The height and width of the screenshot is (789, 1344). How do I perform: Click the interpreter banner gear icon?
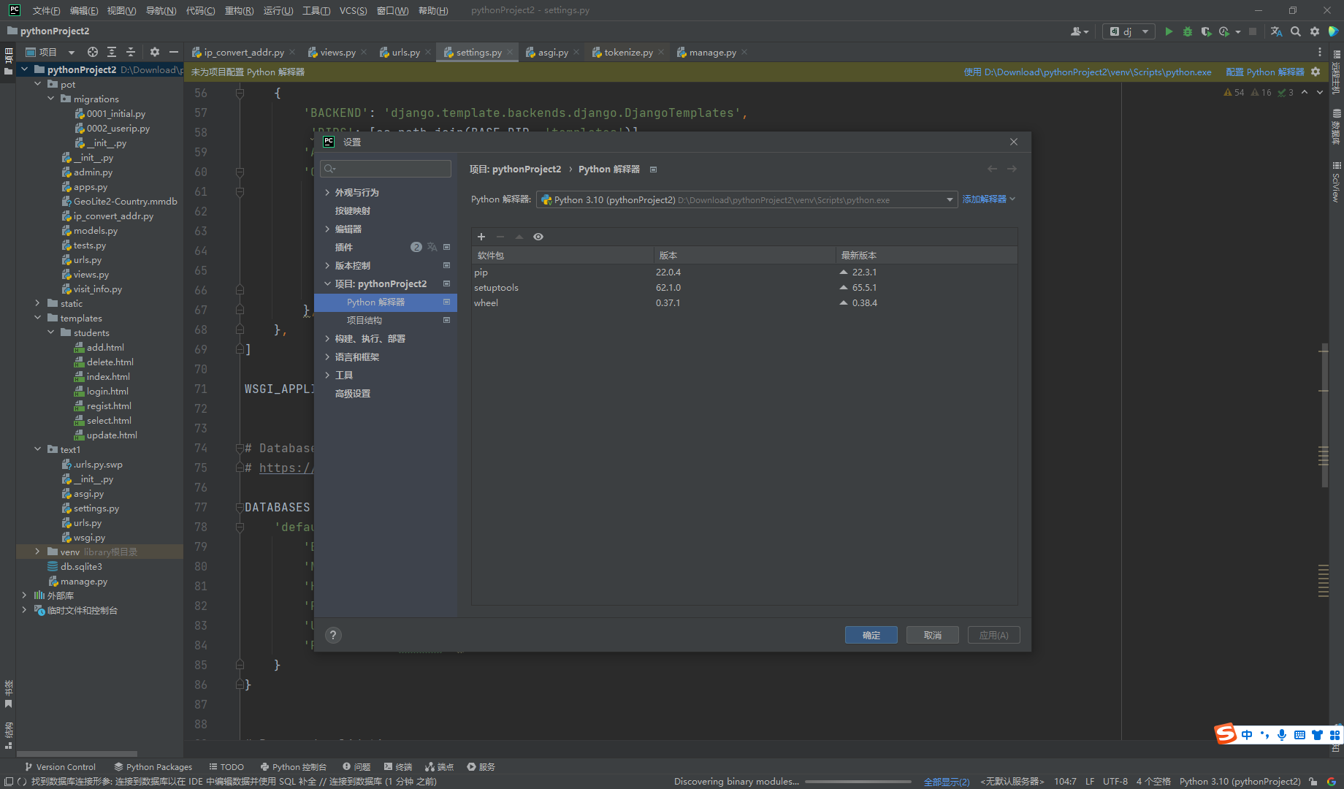[1316, 72]
